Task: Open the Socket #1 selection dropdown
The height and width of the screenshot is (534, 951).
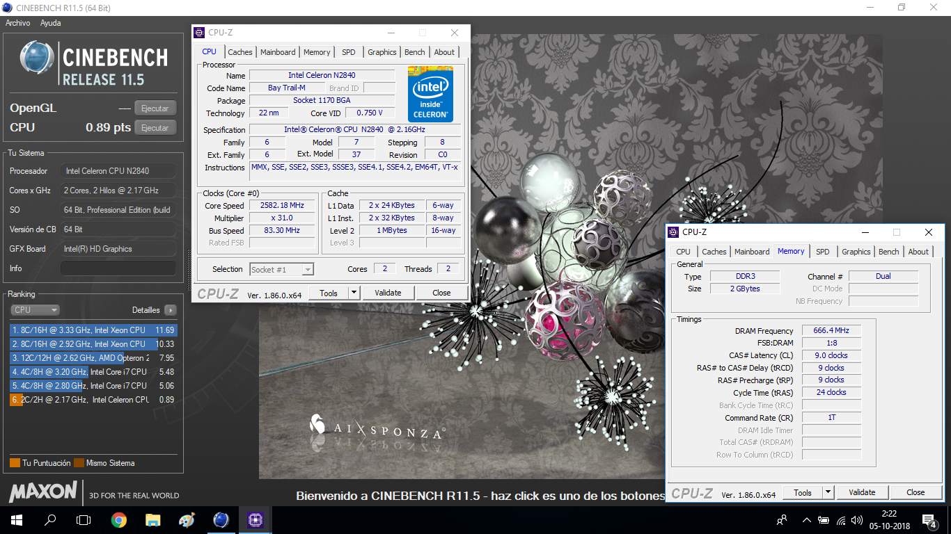Action: 281,270
